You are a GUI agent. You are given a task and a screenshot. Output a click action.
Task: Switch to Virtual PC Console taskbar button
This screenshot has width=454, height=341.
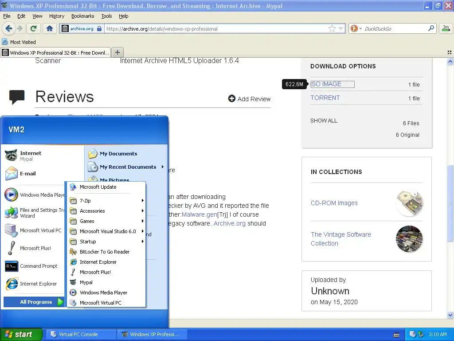(81, 334)
